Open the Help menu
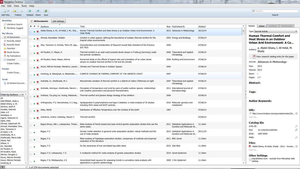Viewport: 300px width, 169px height. click(32, 6)
